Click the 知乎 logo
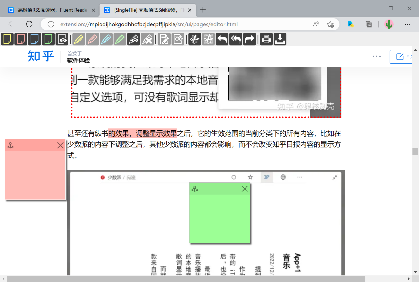 41,56
